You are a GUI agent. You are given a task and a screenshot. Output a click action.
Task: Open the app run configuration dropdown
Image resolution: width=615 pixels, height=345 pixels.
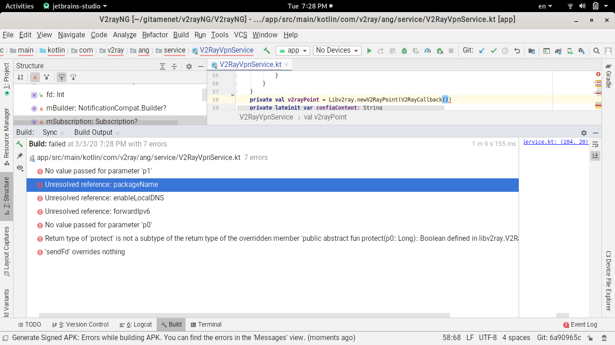pos(293,50)
